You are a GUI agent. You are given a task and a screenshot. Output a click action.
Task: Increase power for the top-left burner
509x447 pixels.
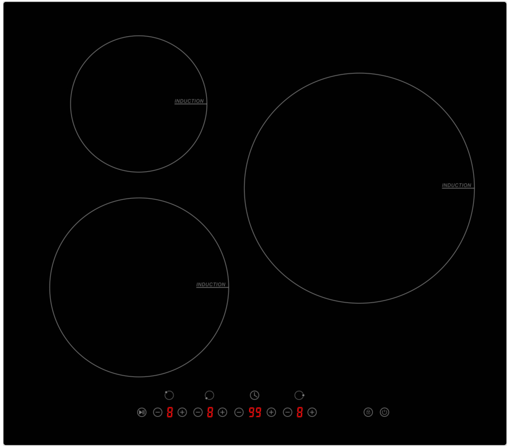pyautogui.click(x=182, y=413)
